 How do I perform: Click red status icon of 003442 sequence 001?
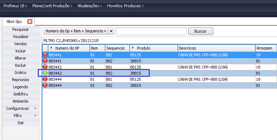45,67
